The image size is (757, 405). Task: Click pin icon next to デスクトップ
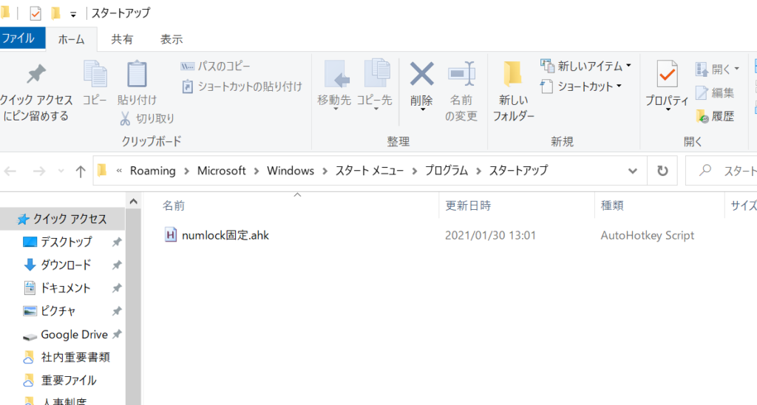click(x=117, y=242)
